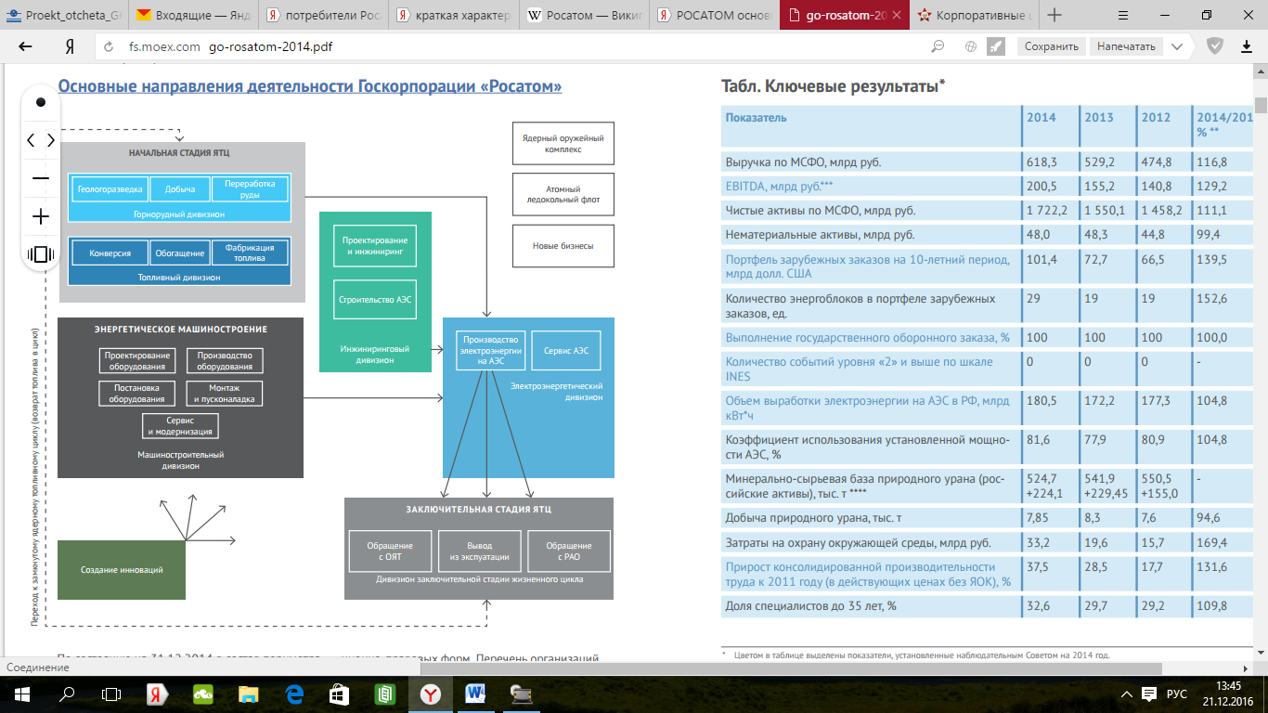Screen dimensions: 1268x713
Task: Open Windows Start menu
Action: 22,694
